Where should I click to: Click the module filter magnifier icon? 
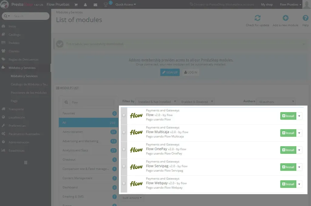coord(66,102)
